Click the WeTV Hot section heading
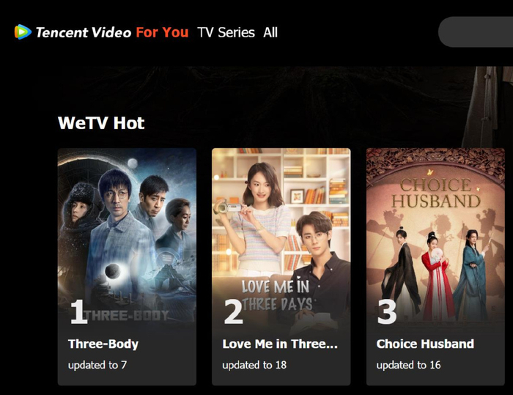 [101, 123]
